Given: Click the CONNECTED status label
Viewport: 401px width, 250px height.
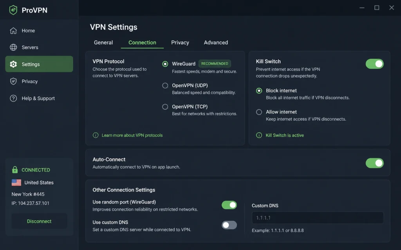Looking at the screenshot, I should pos(36,170).
